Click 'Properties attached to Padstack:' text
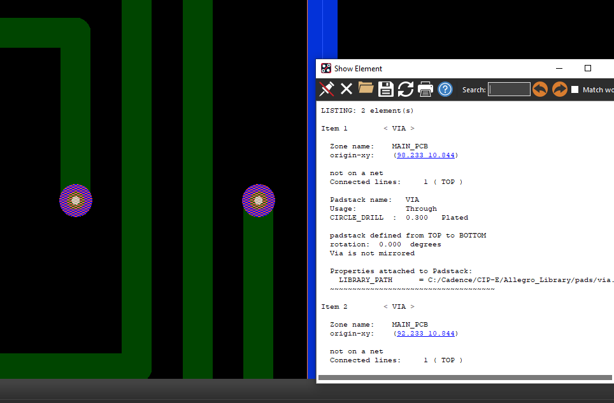 401,271
